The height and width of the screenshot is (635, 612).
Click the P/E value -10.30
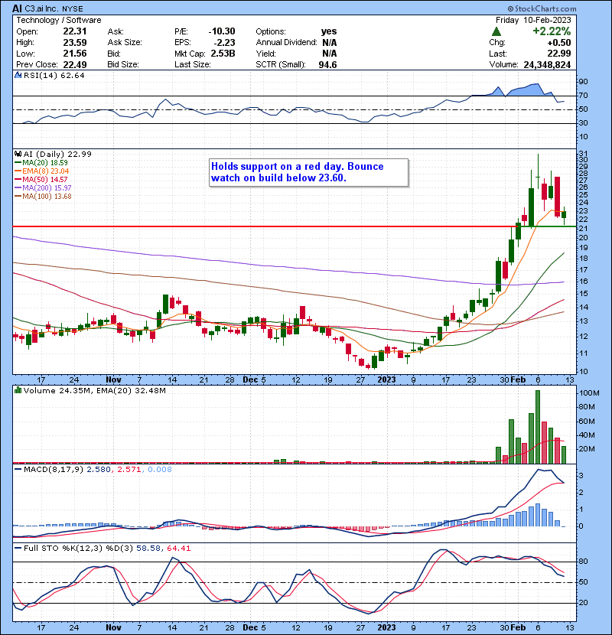click(222, 31)
